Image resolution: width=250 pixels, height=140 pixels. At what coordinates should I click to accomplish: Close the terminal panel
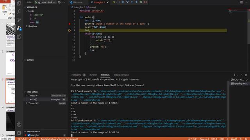[246, 75]
